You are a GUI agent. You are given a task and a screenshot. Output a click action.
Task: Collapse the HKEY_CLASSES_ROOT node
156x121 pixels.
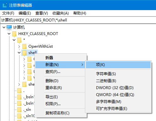tap(9, 34)
